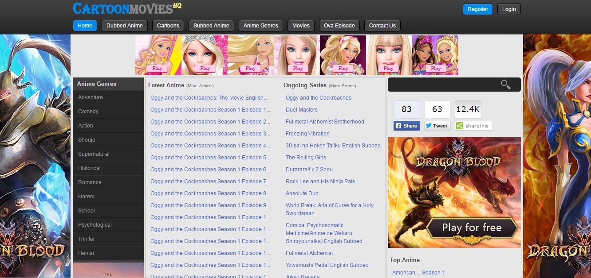Open Comical Psychosomatic Medicine link
The image size is (591, 278).
point(324,233)
